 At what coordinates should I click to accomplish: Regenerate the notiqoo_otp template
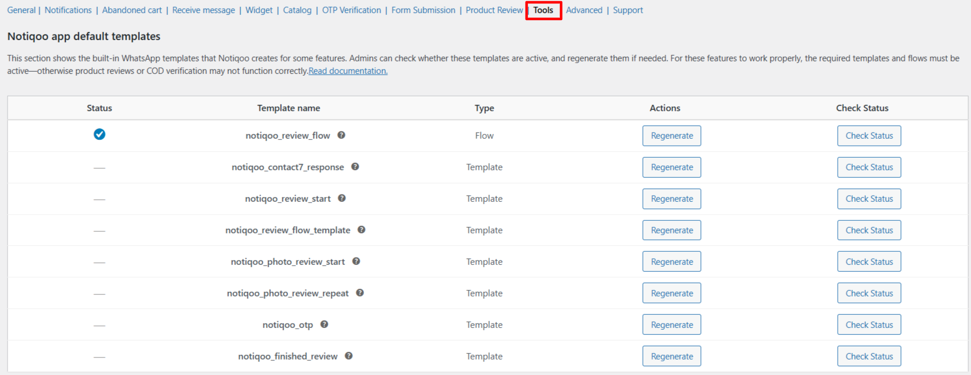click(671, 325)
